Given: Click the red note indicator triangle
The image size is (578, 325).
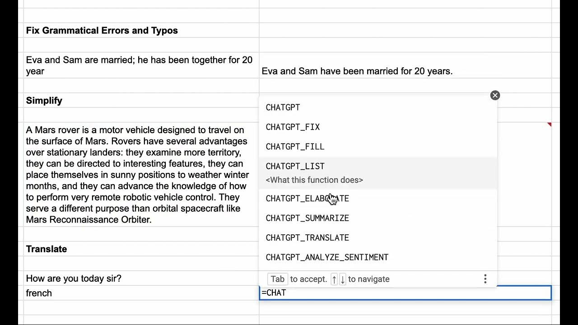Looking at the screenshot, I should click(549, 124).
